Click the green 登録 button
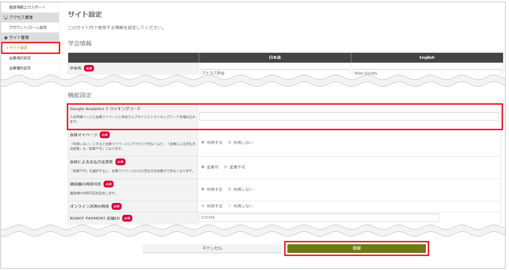Viewport: 509px width, 270px height. pyautogui.click(x=357, y=248)
